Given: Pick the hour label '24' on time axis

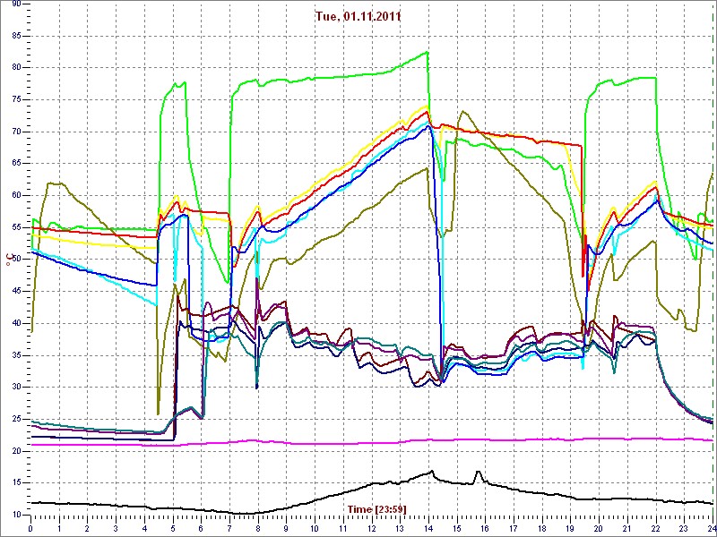Looking at the screenshot, I should tap(712, 527).
